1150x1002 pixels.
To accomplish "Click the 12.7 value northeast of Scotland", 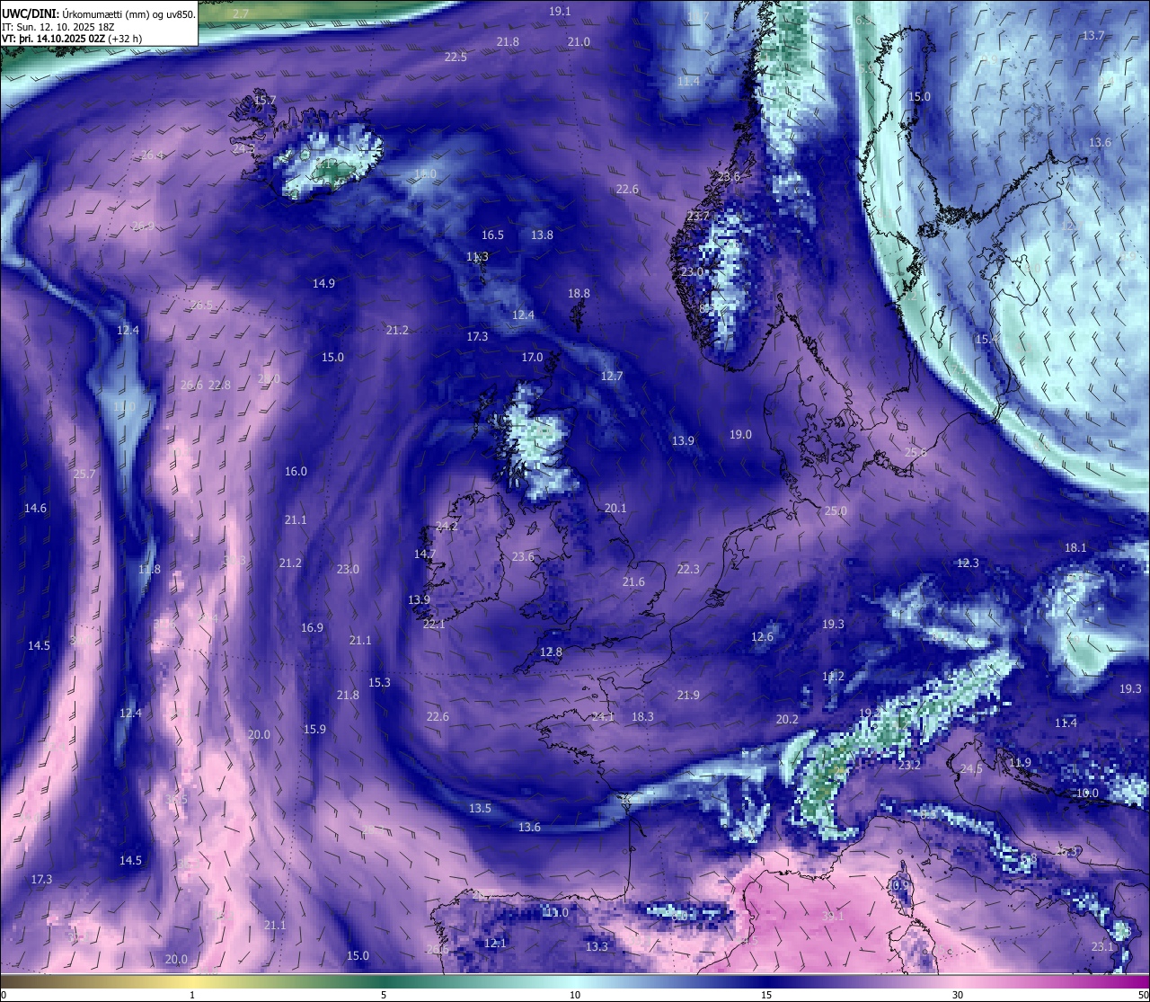I will pyautogui.click(x=611, y=376).
